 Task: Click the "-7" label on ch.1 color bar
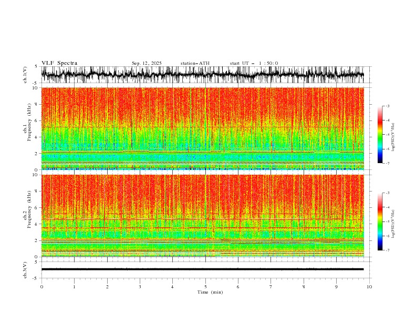click(387, 163)
